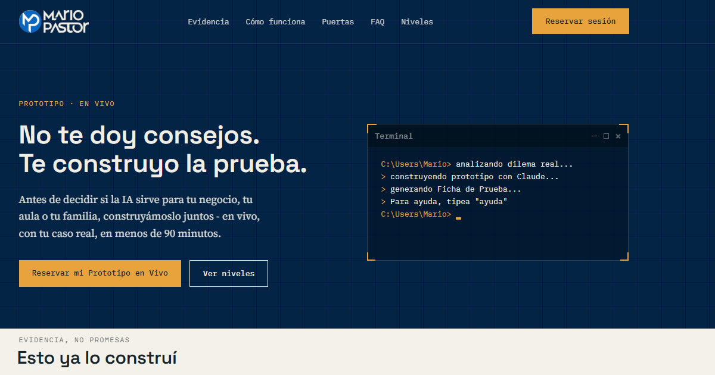Click the 'EVIDENCIA, NO PROMESAS' label
Image resolution: width=715 pixels, height=375 pixels.
pos(74,340)
